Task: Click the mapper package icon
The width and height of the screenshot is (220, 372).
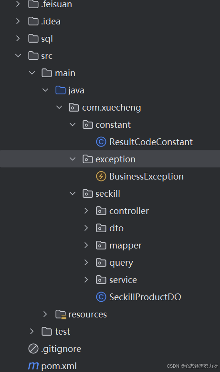Action: (x=101, y=245)
